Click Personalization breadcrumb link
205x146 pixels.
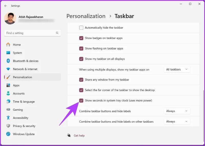tap(86, 16)
